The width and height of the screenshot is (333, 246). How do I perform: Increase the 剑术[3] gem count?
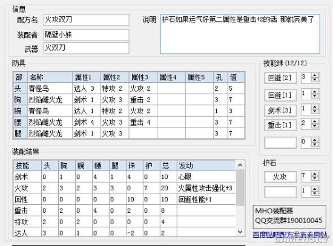[315, 107]
